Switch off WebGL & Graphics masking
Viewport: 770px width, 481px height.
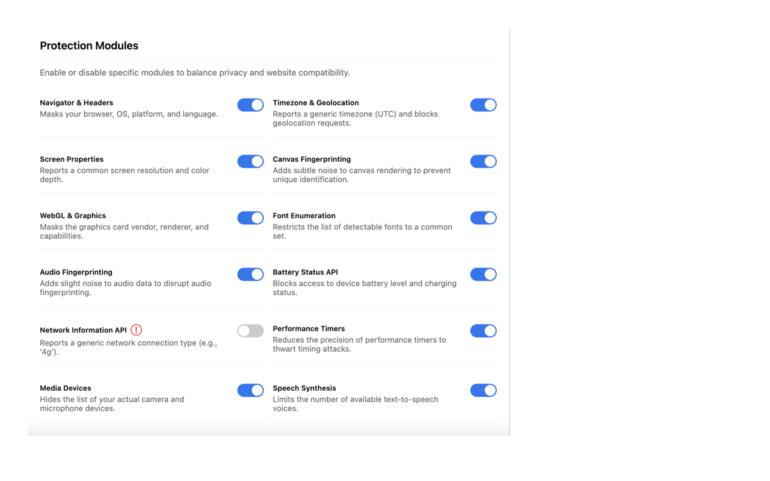(250, 218)
